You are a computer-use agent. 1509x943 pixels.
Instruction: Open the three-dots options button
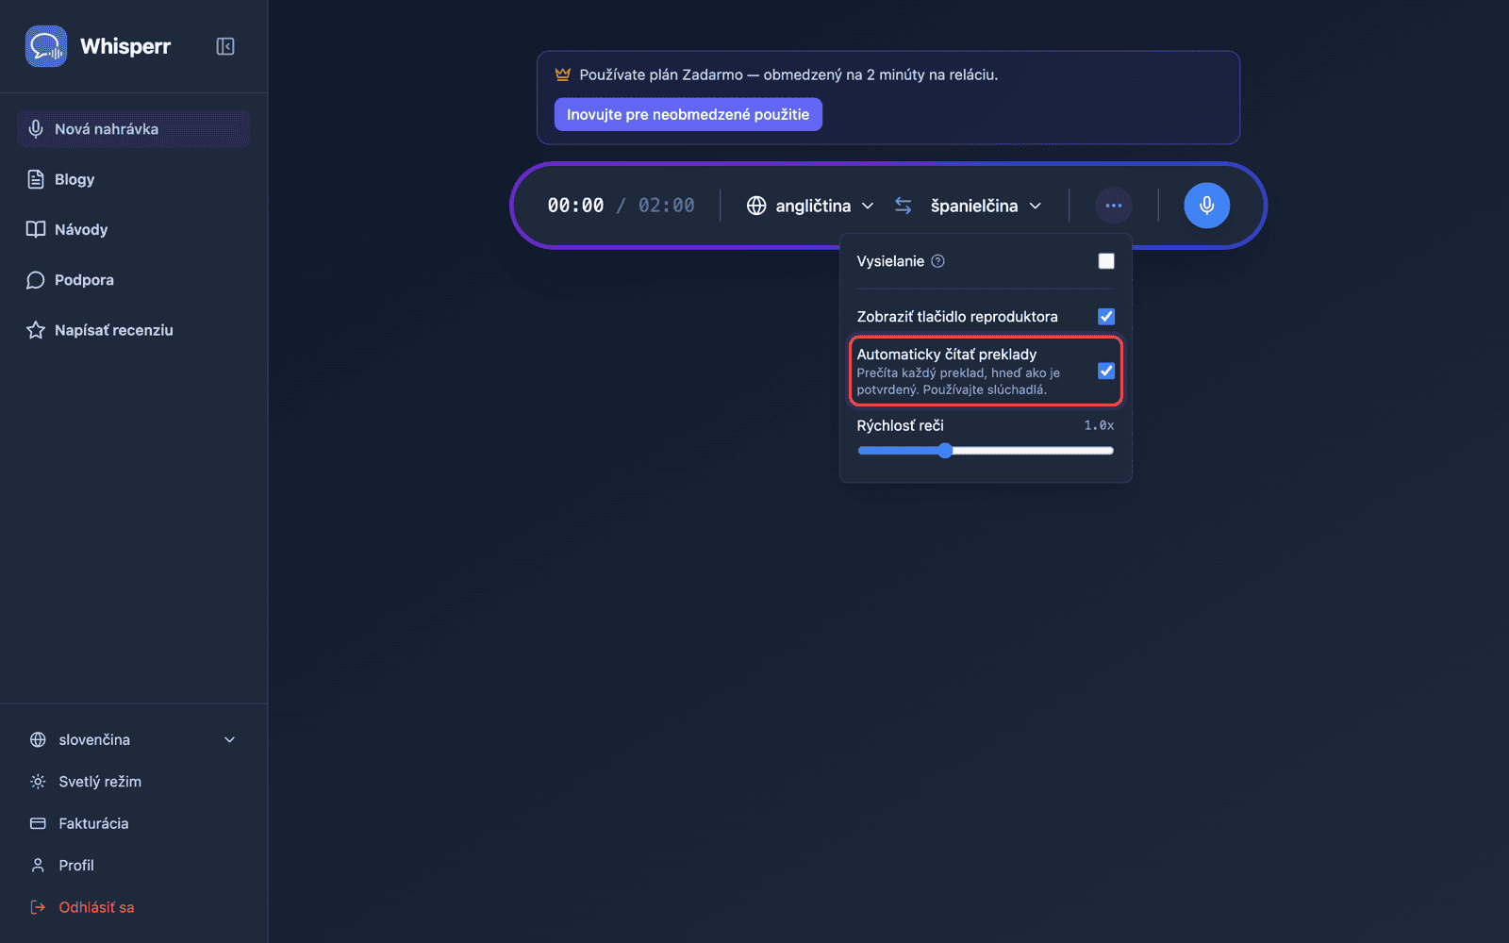[1114, 206]
